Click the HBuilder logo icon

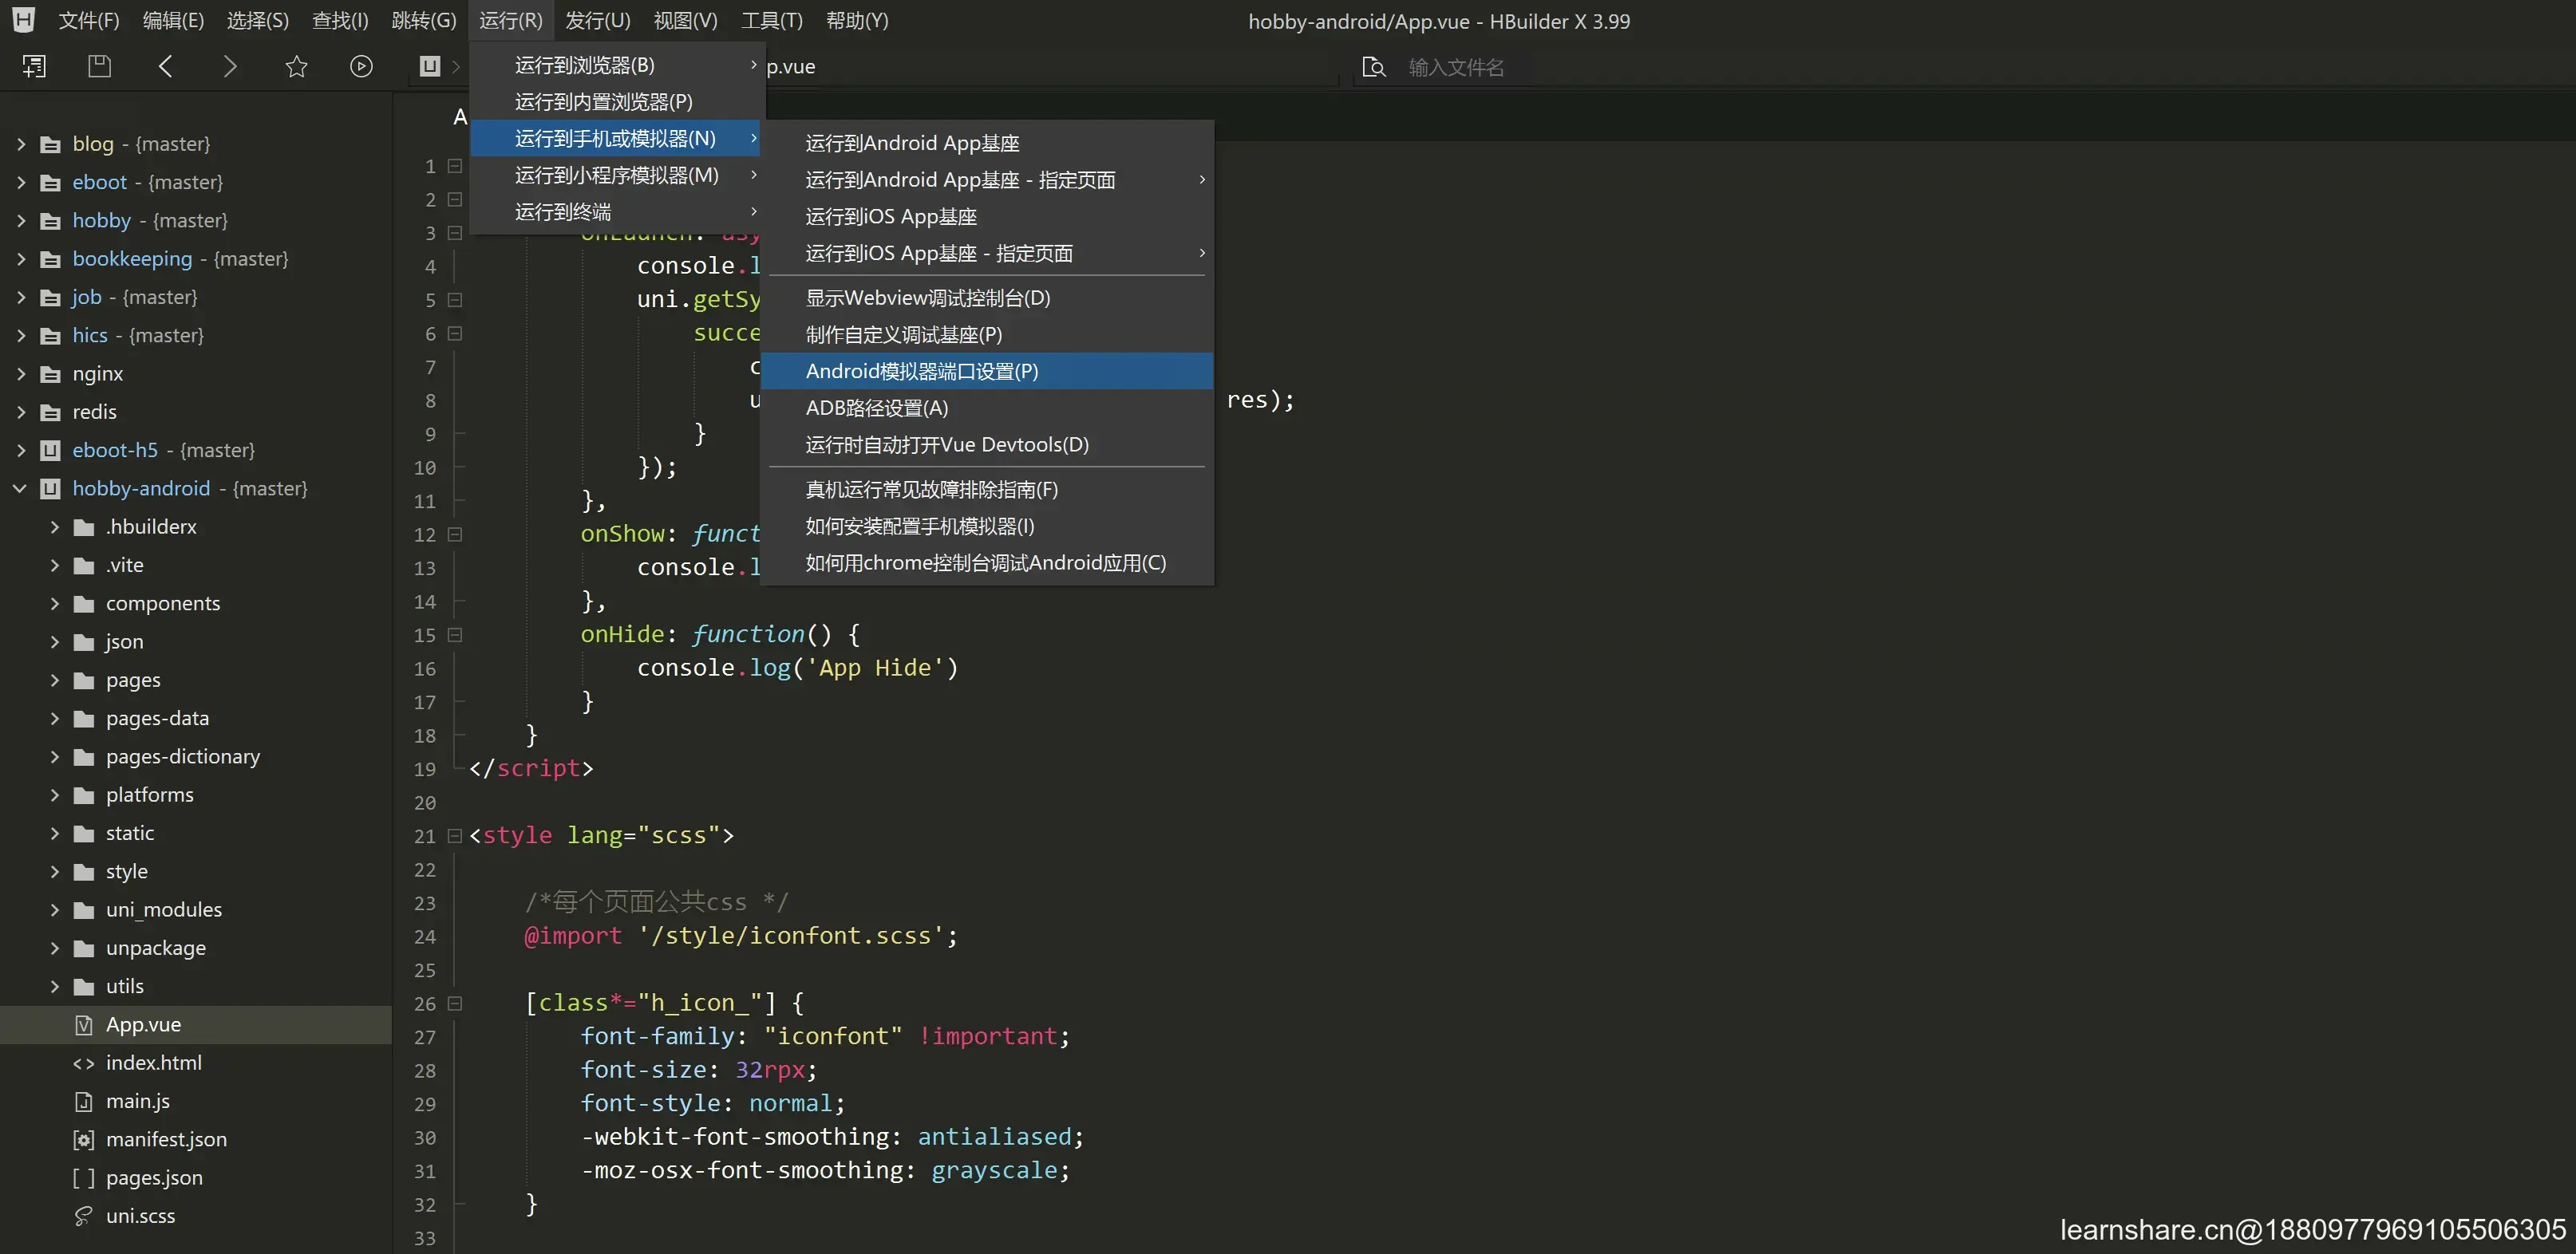23,20
